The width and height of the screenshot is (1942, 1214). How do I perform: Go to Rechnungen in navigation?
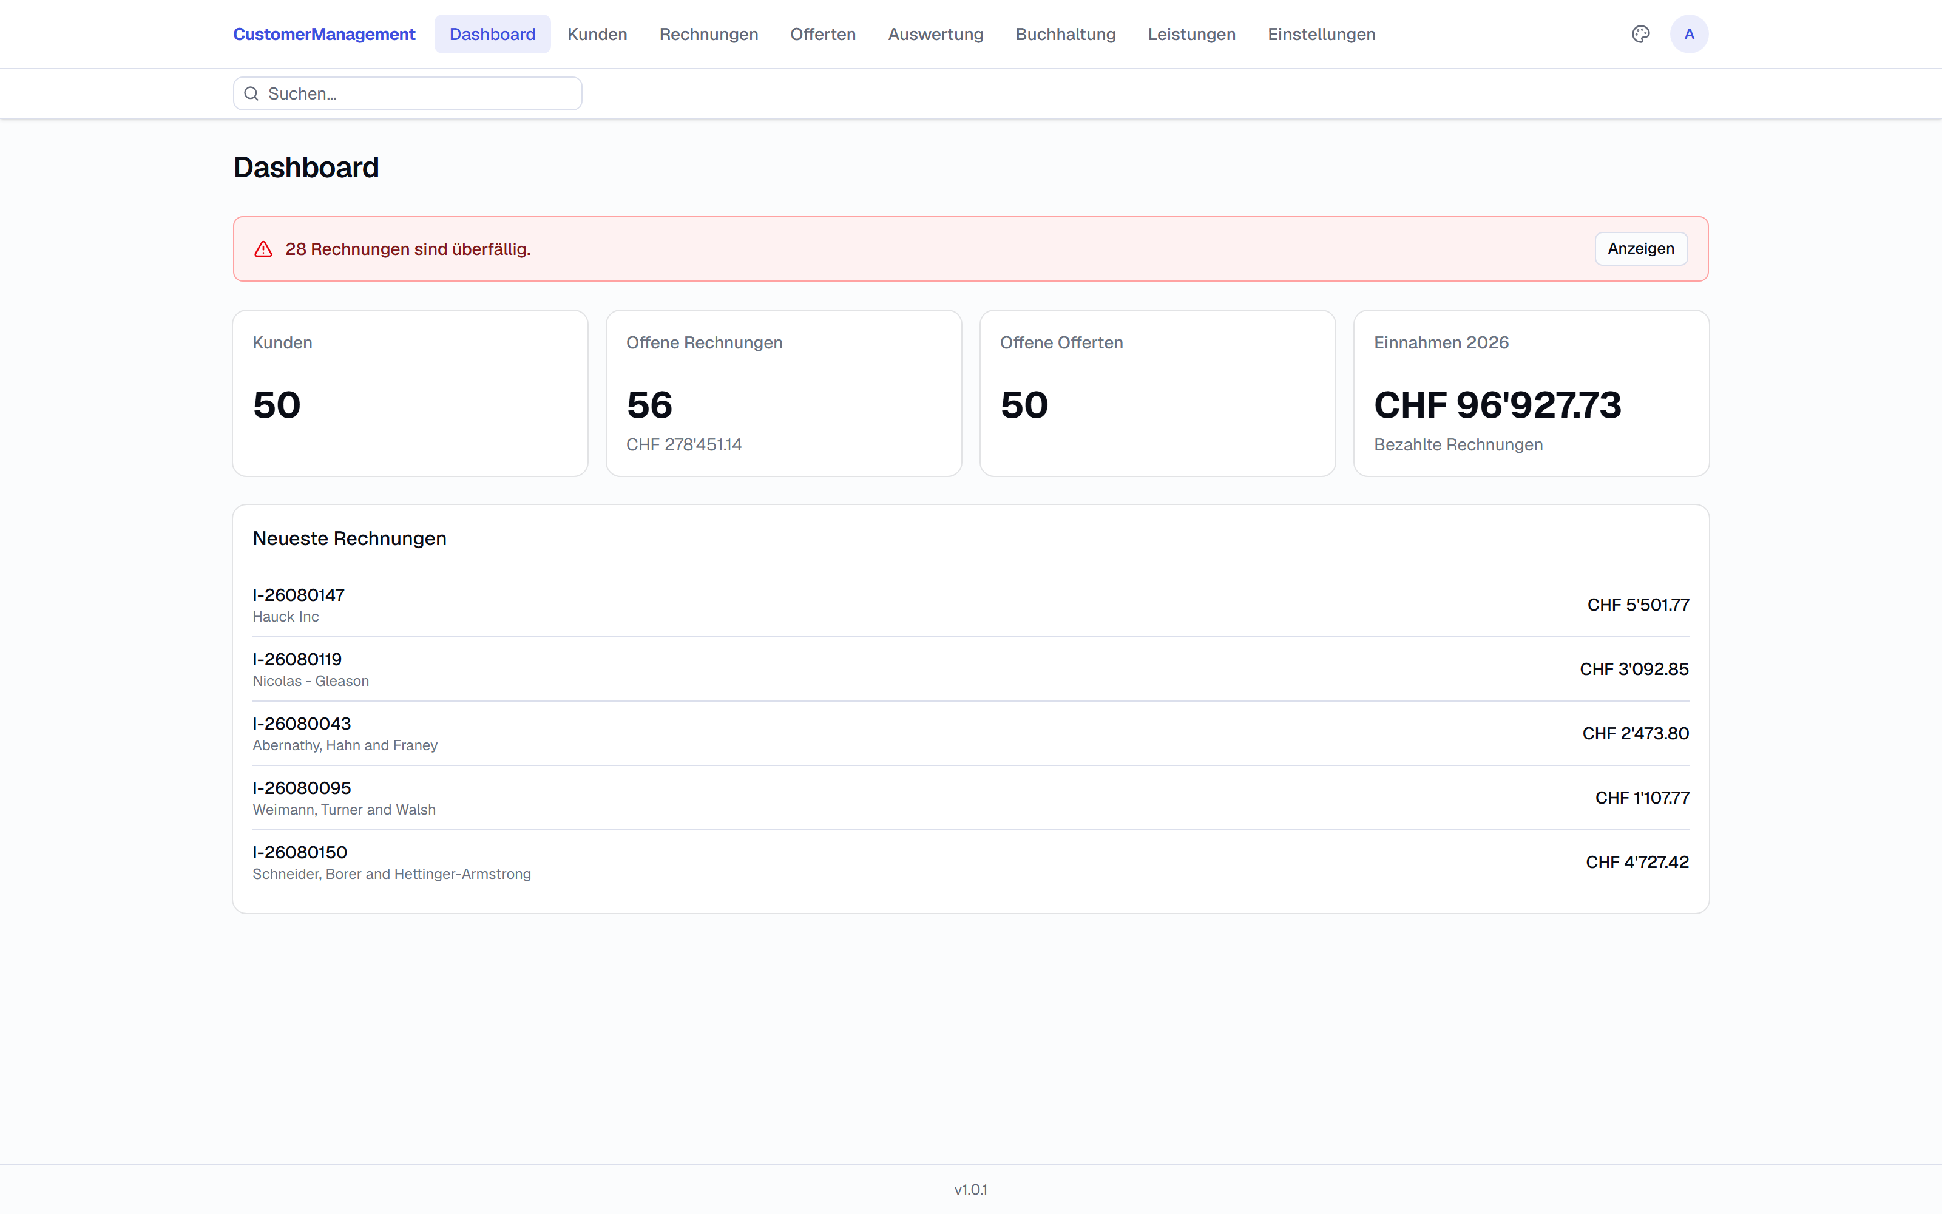[709, 34]
